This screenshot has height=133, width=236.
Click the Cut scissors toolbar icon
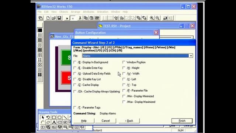tap(80, 18)
